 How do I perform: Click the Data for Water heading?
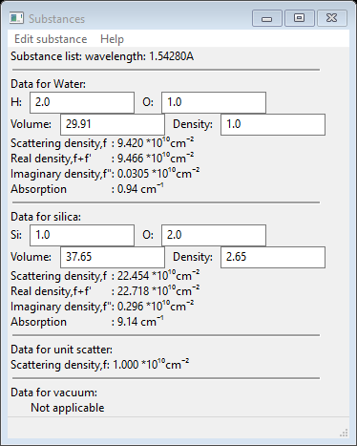pos(48,84)
